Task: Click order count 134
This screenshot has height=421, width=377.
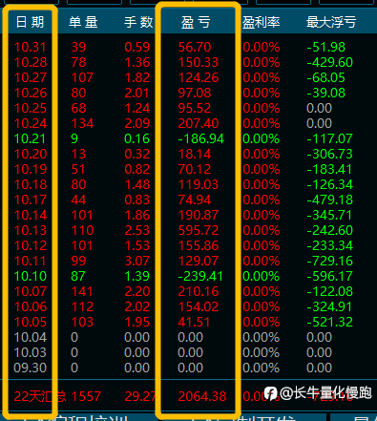Action: click(x=82, y=123)
